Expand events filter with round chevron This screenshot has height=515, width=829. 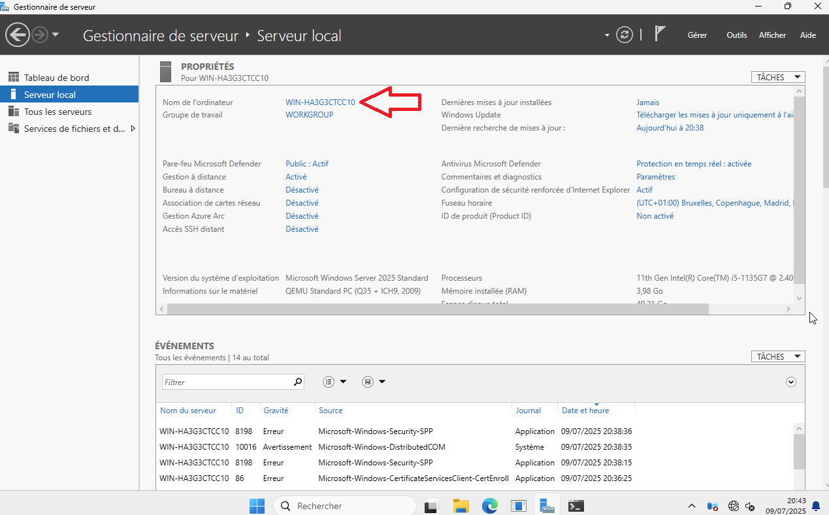click(x=791, y=382)
